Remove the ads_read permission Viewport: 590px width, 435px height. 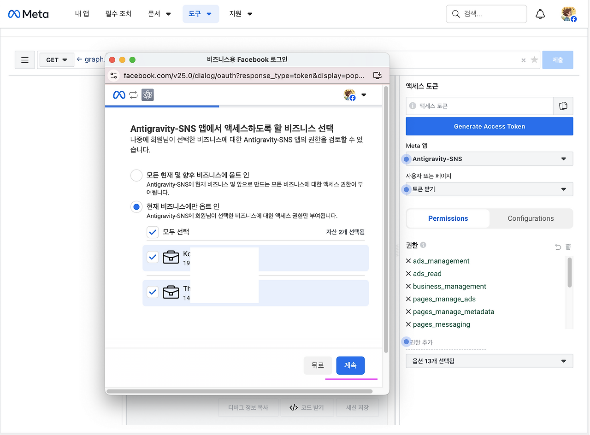coord(408,274)
